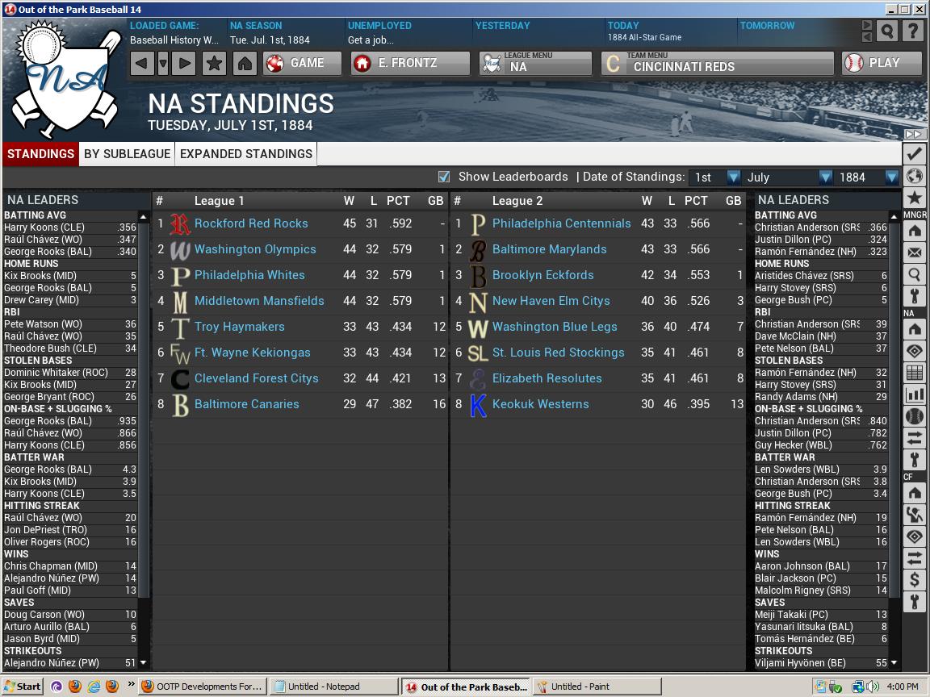The width and height of the screenshot is (930, 697).
Task: Open the bar chart stats icon under NA
Action: coord(915,394)
